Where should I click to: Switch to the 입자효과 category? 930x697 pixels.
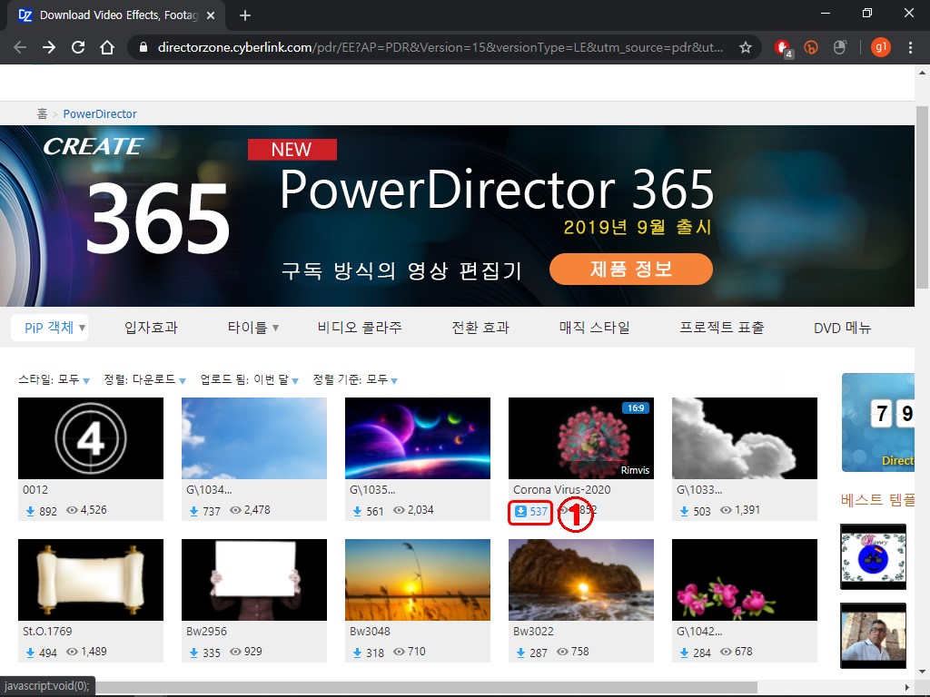[152, 328]
